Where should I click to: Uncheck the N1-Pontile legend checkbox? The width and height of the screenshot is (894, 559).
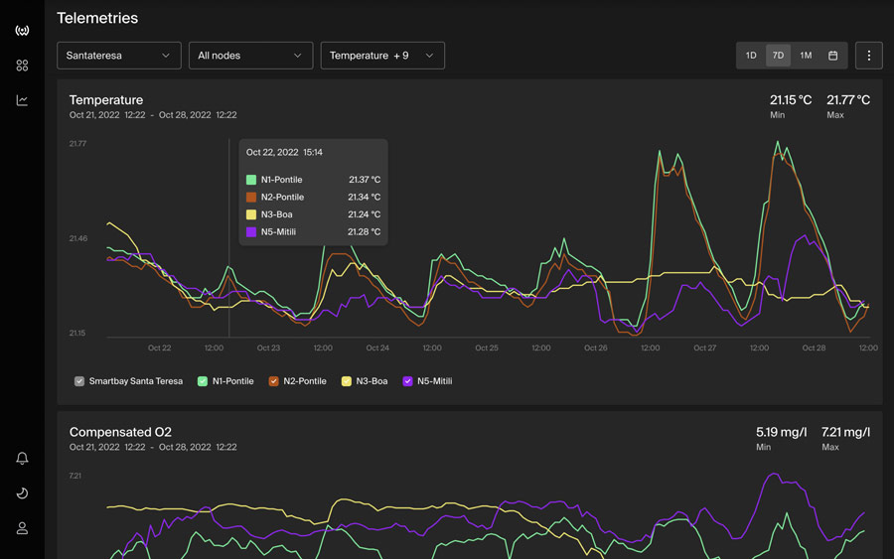[203, 381]
